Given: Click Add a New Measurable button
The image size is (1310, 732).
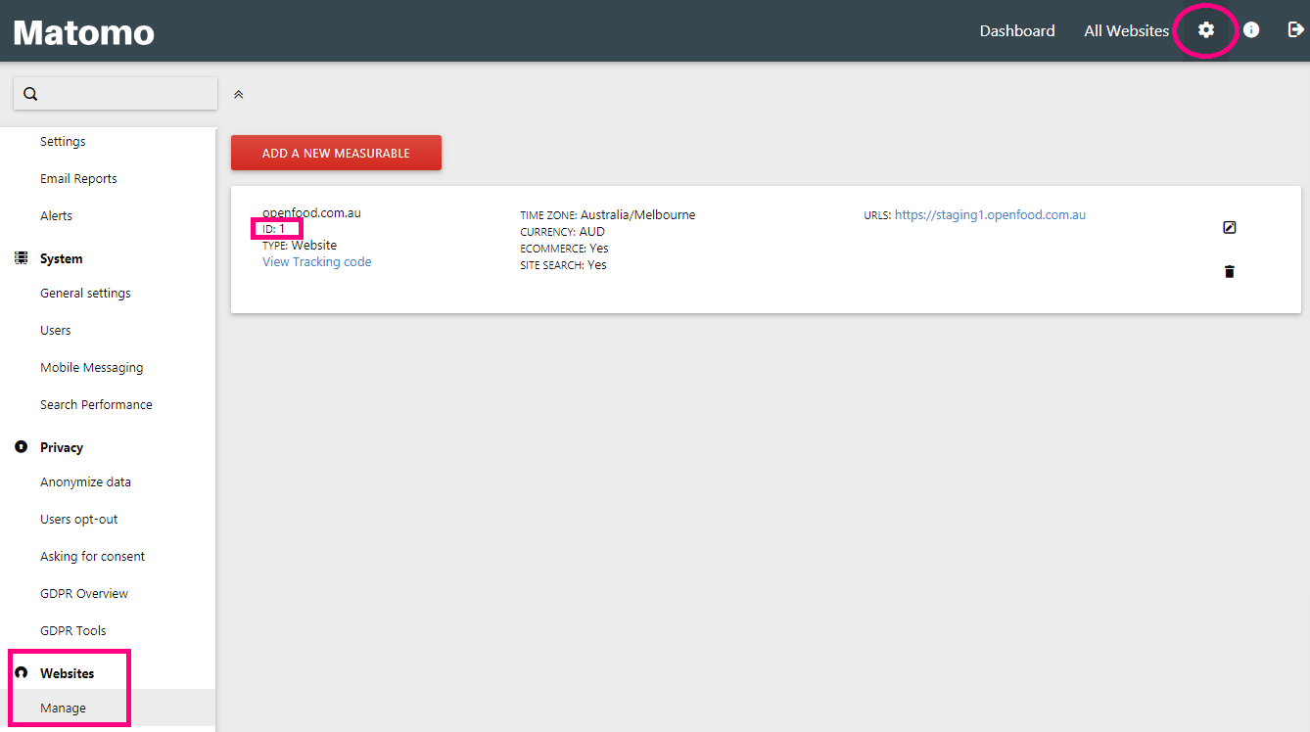Looking at the screenshot, I should [x=336, y=153].
